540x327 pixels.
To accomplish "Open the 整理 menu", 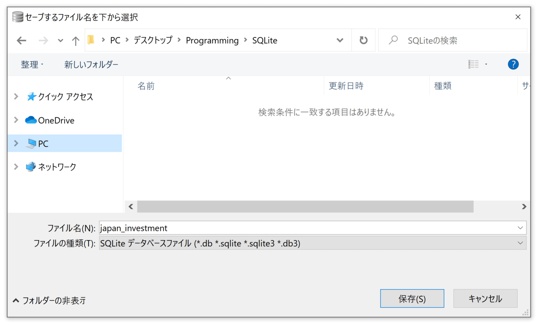I will pyautogui.click(x=30, y=64).
